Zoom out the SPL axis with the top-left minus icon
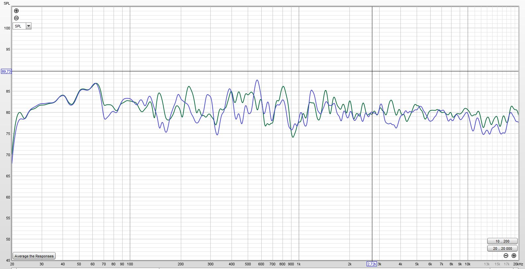The image size is (525, 269). [x=16, y=18]
